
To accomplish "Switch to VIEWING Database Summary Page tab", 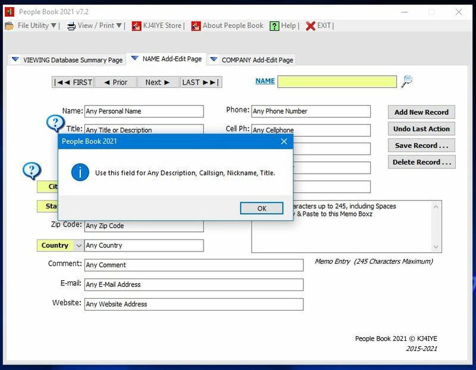I will point(67,60).
